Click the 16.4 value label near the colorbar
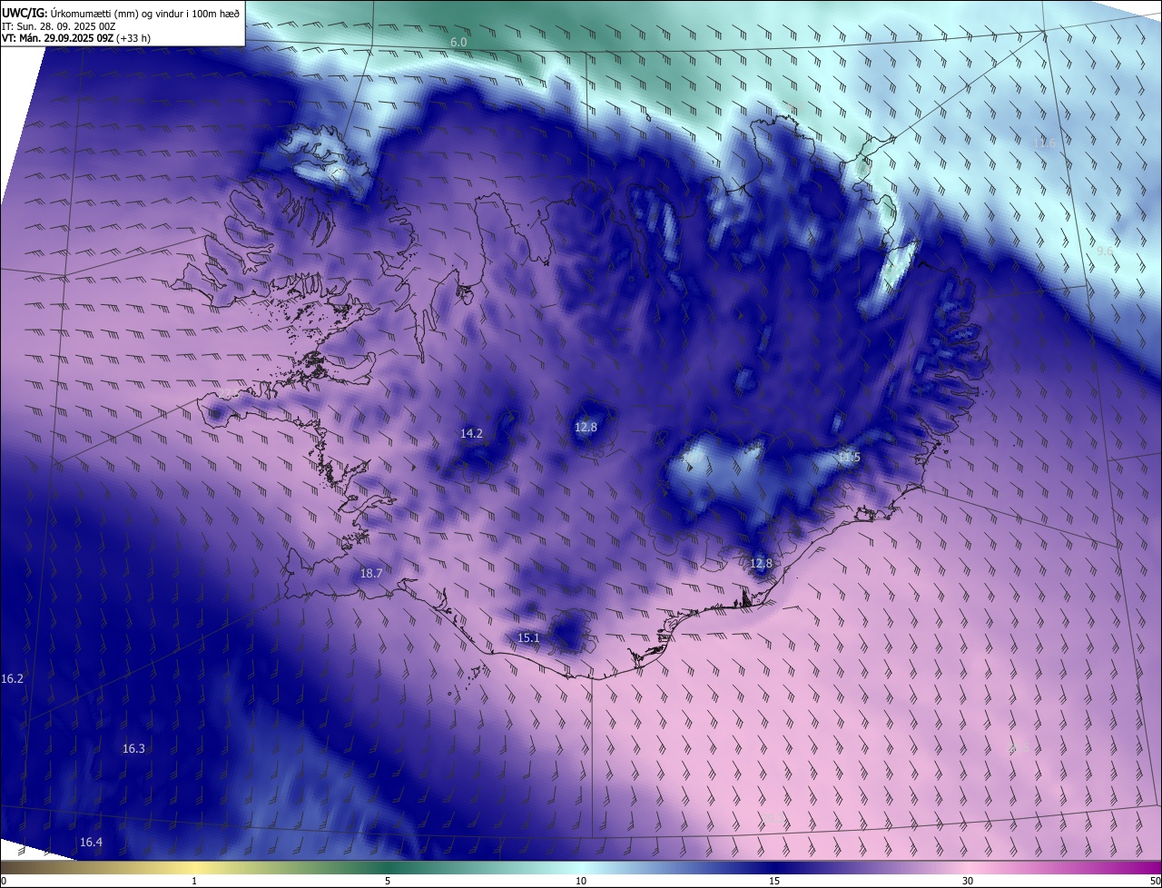The height and width of the screenshot is (888, 1162). click(x=91, y=843)
